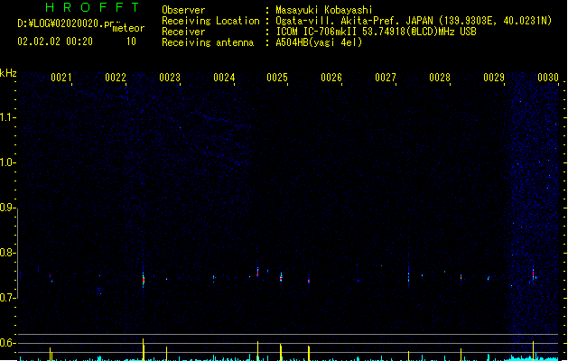
Task: Click the meteor echo after 0027
Action: (408, 277)
